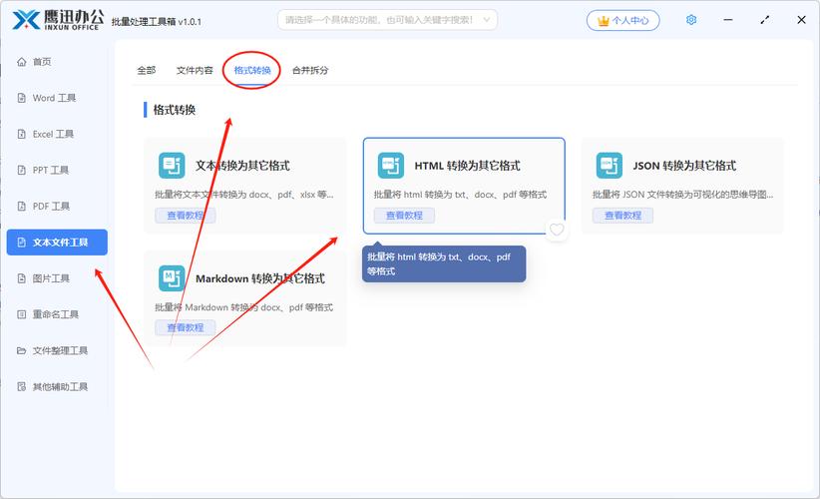820x499 pixels.
Task: Open 查看教程 under HTML conversion
Action: coord(404,216)
